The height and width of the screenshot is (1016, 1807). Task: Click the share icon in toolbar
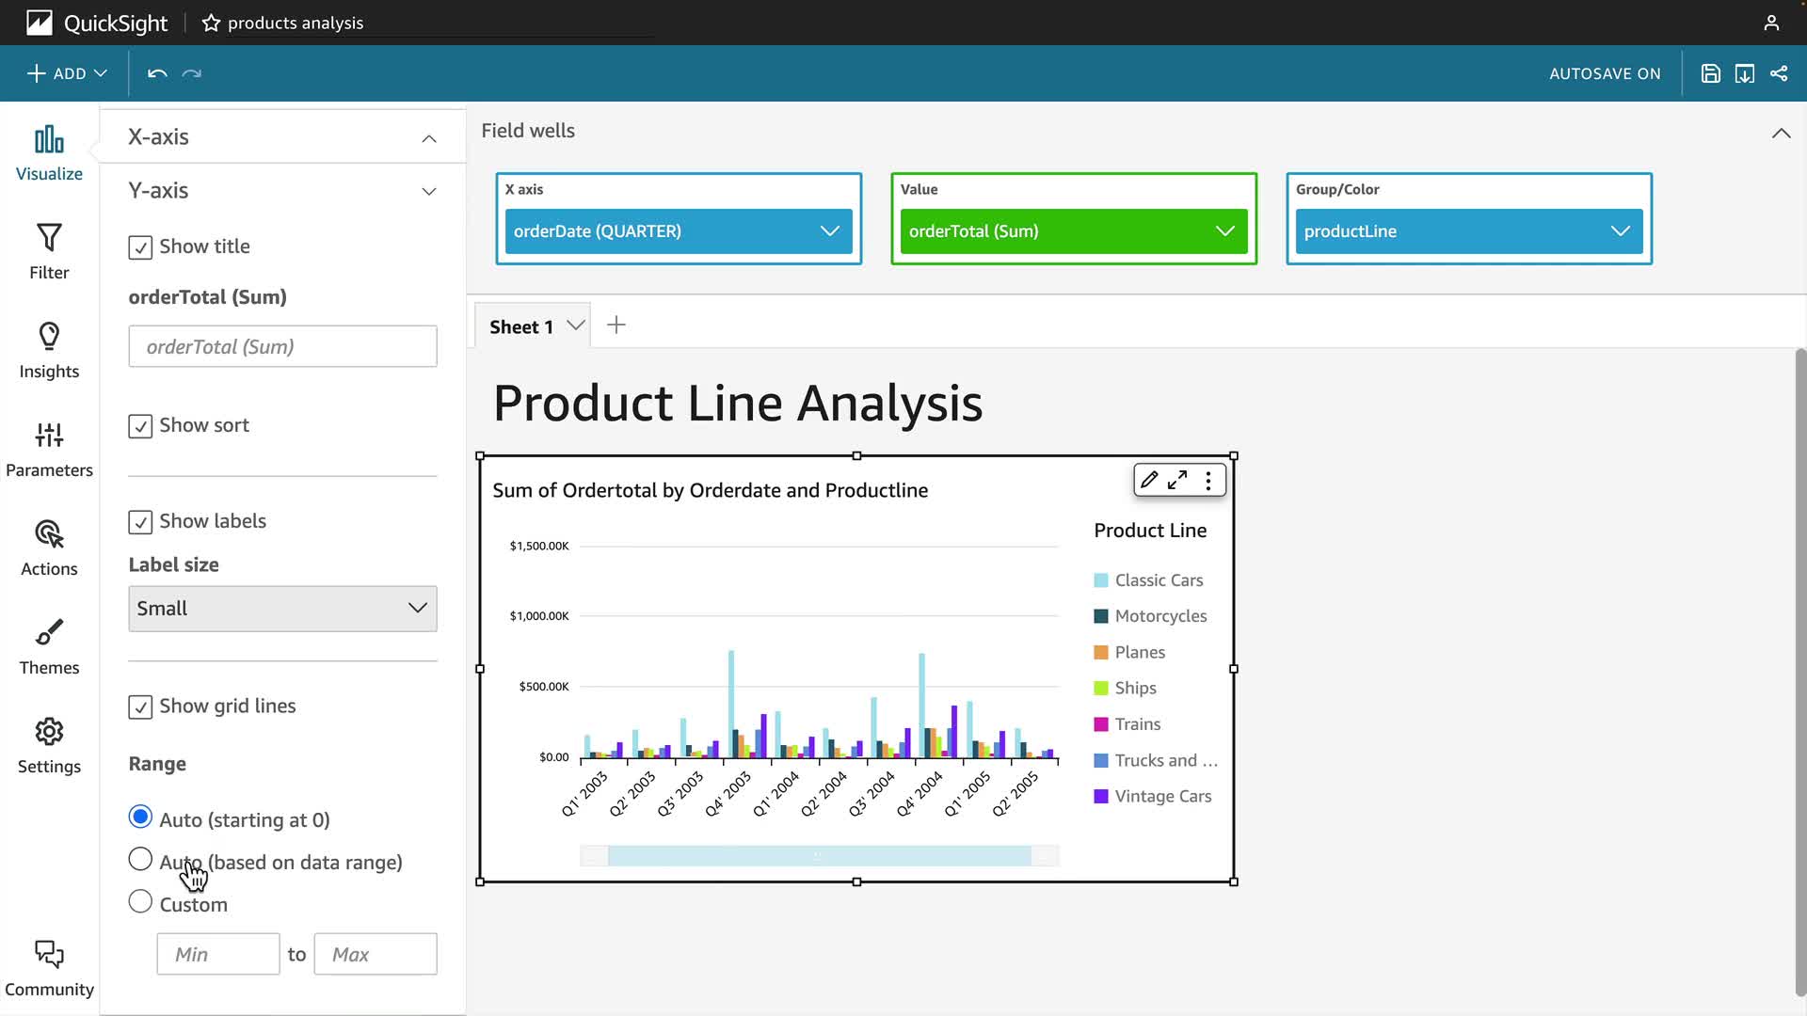coord(1779,73)
